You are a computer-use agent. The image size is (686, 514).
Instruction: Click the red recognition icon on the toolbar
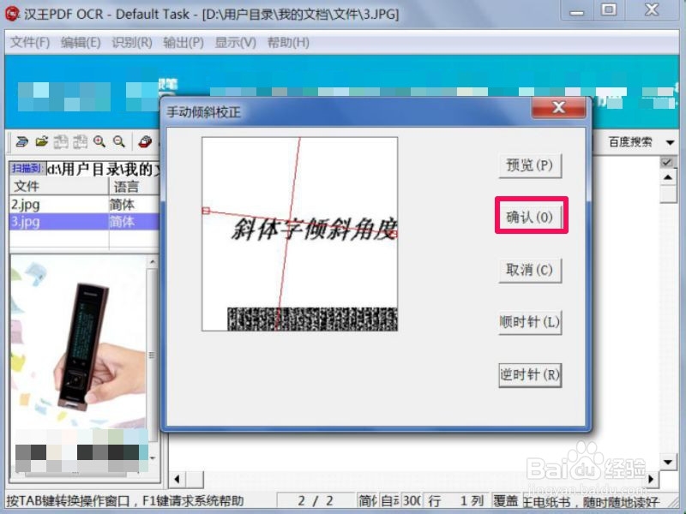tap(143, 142)
